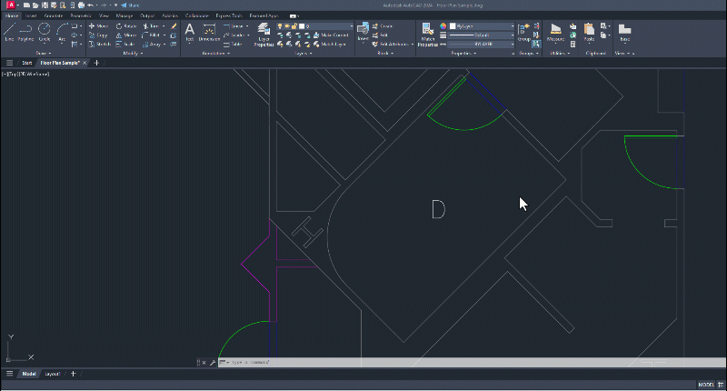Choose the Arc tool

click(61, 31)
